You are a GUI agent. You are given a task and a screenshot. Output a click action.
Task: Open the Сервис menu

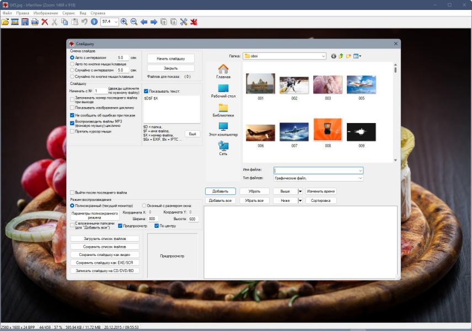point(69,12)
